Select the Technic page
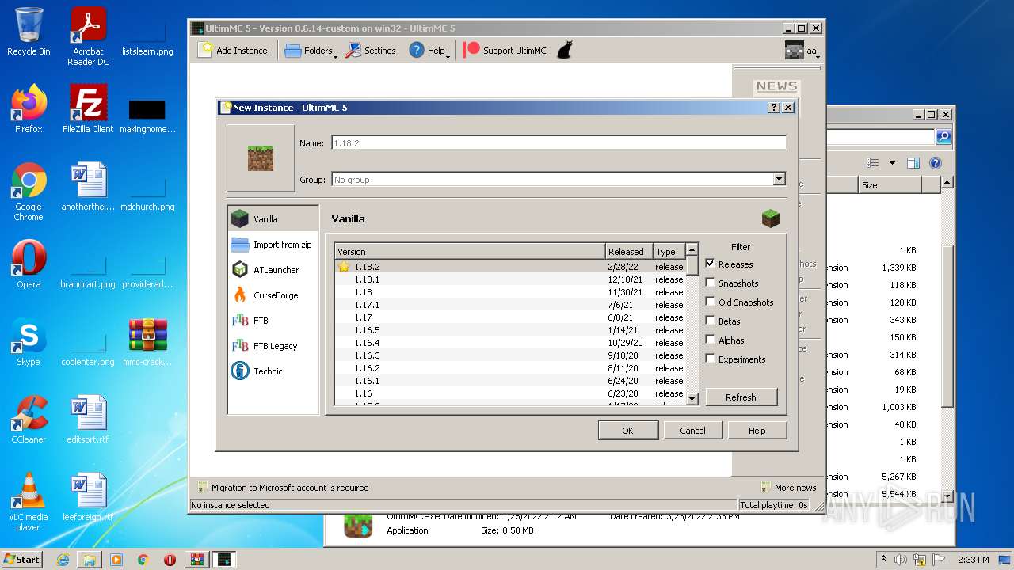 point(273,371)
